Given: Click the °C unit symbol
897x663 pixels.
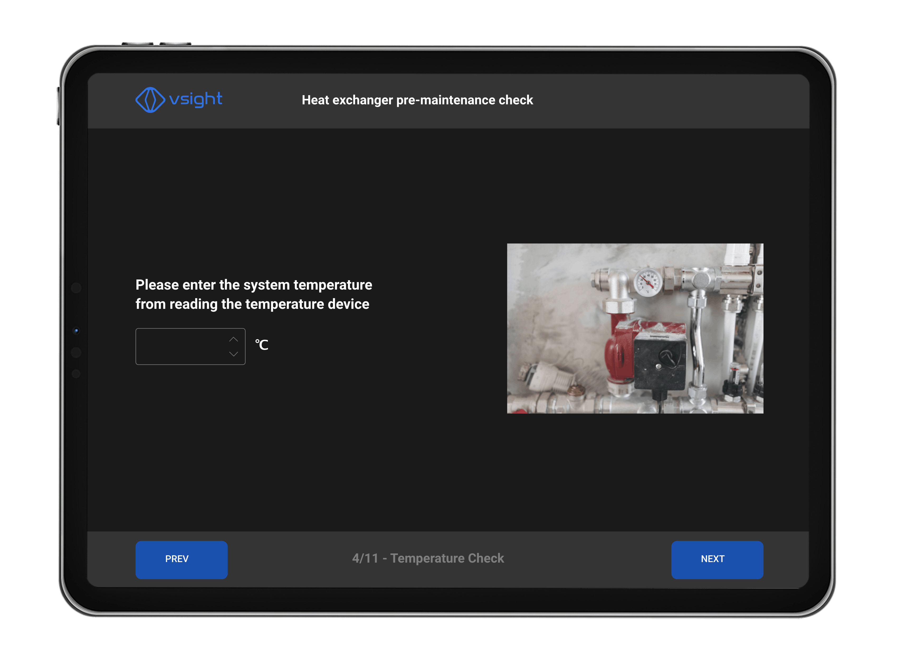Looking at the screenshot, I should [x=261, y=344].
